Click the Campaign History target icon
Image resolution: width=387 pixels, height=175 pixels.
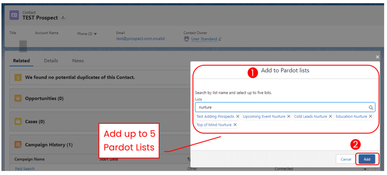point(18,145)
